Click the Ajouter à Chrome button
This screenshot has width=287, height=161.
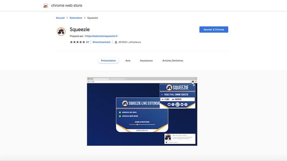coord(214,29)
